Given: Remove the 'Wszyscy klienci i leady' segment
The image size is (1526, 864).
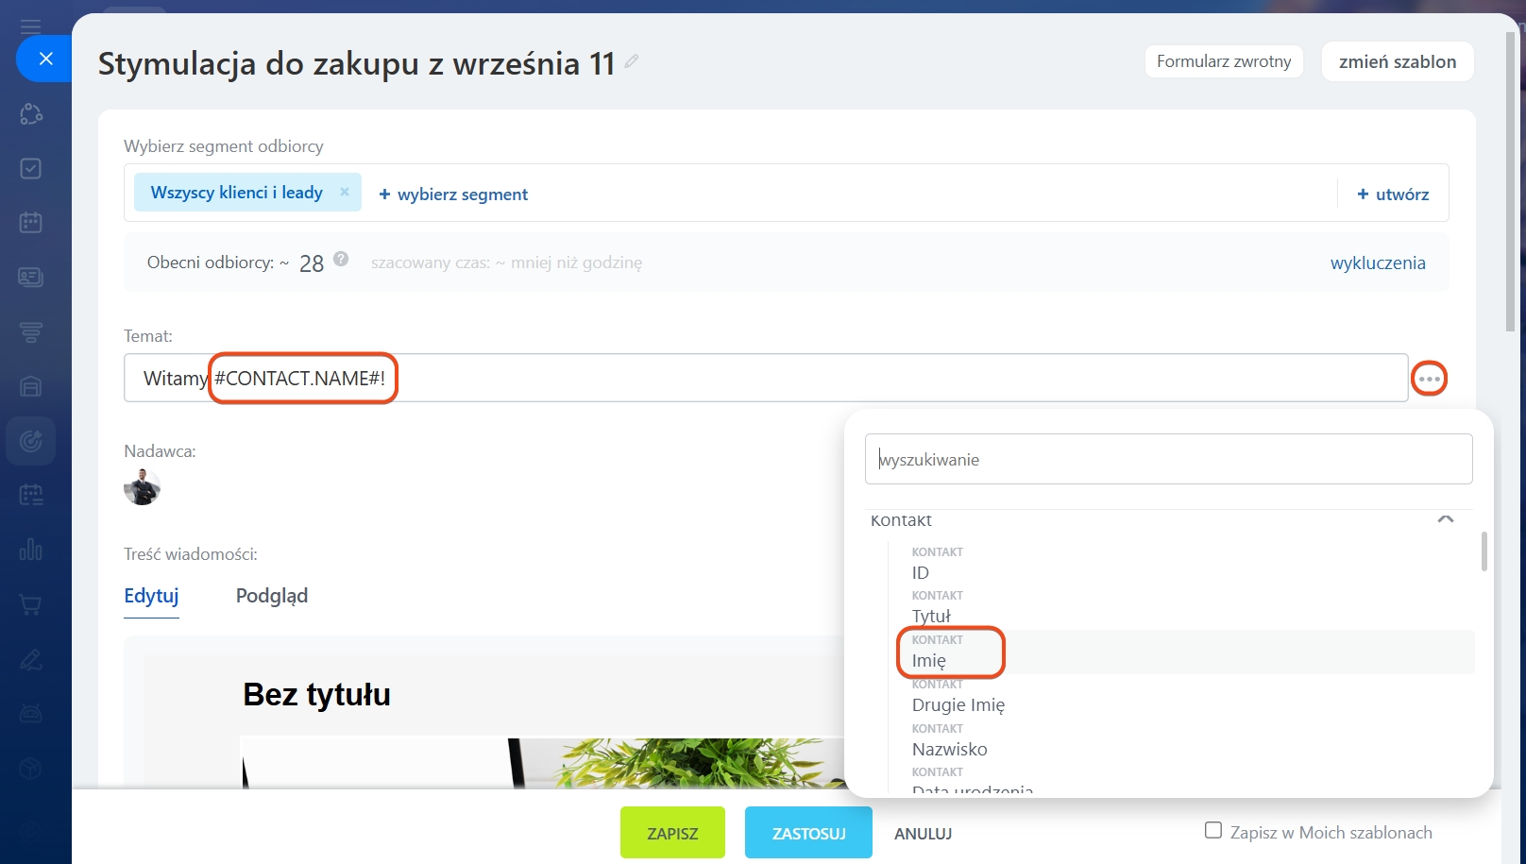Looking at the screenshot, I should 345,192.
